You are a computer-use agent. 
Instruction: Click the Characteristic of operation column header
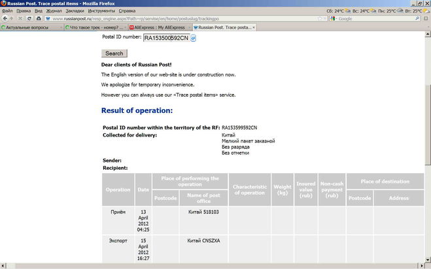click(250, 190)
